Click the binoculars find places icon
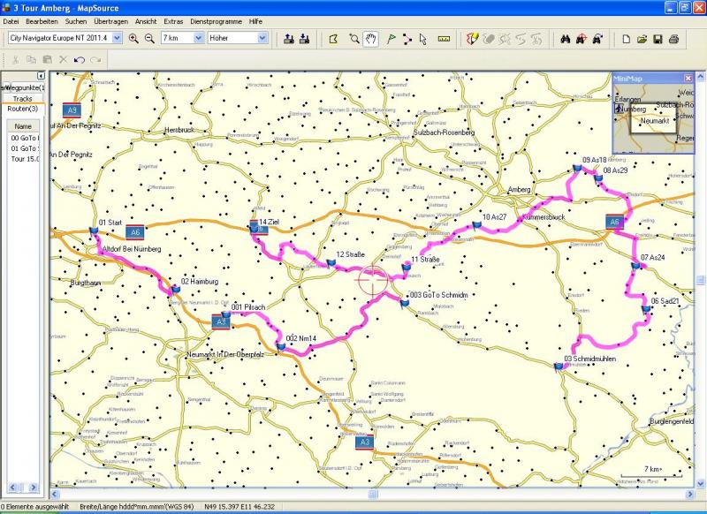 pyautogui.click(x=566, y=39)
